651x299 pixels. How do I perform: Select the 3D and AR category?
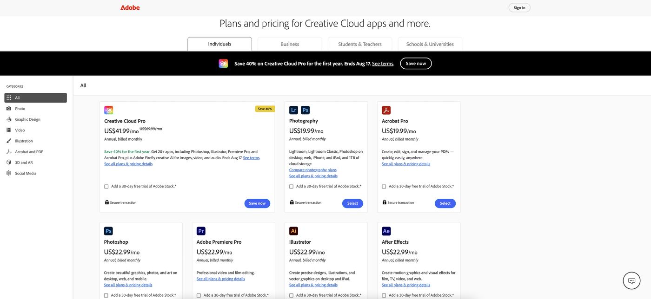(35, 162)
